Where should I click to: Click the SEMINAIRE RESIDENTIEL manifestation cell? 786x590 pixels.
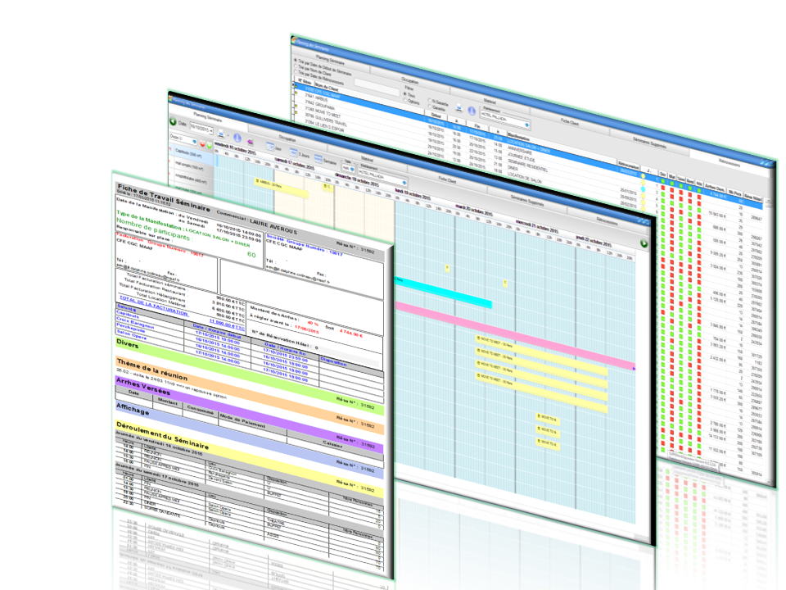[x=527, y=165]
